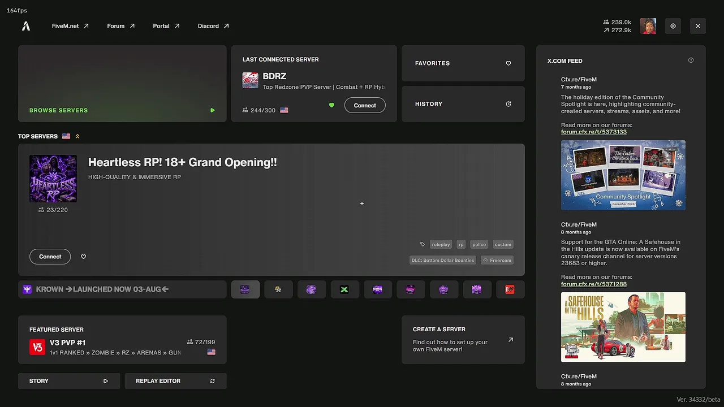Open forum link forum.cfx.re/t/5371288

594,284
